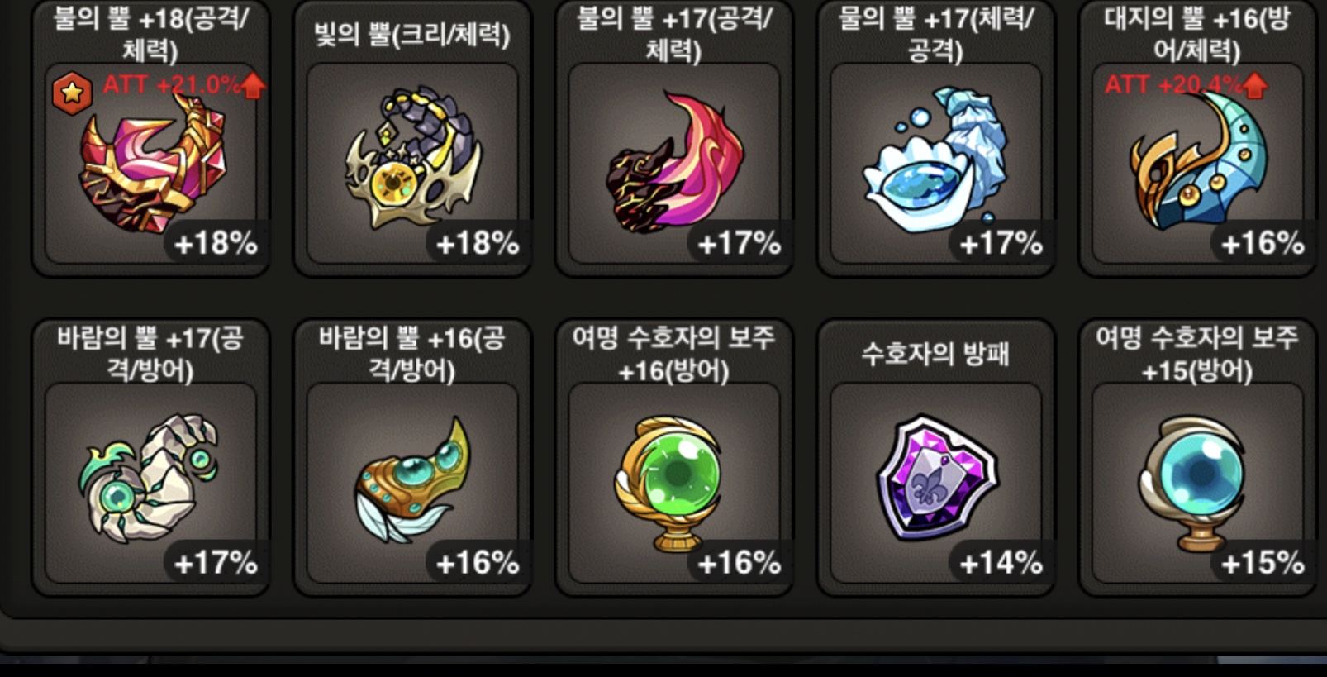This screenshot has height=677, width=1327.
Task: Open the 불의 뿔 +18(공격/체력) title
Action: tap(150, 34)
